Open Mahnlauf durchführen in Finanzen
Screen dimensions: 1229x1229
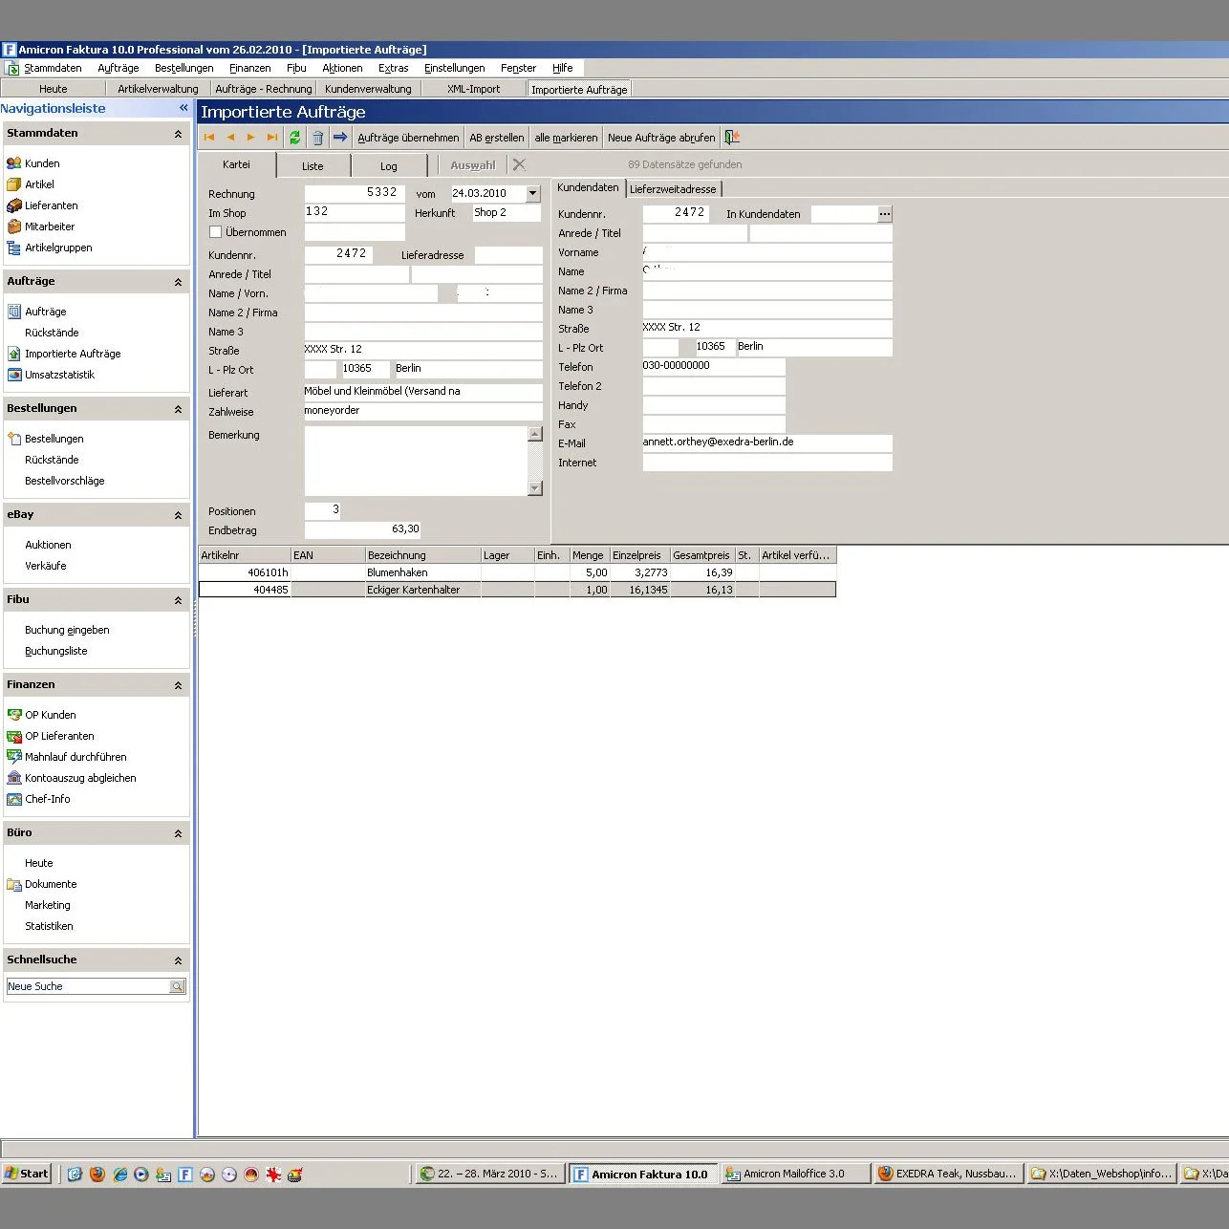coord(77,756)
